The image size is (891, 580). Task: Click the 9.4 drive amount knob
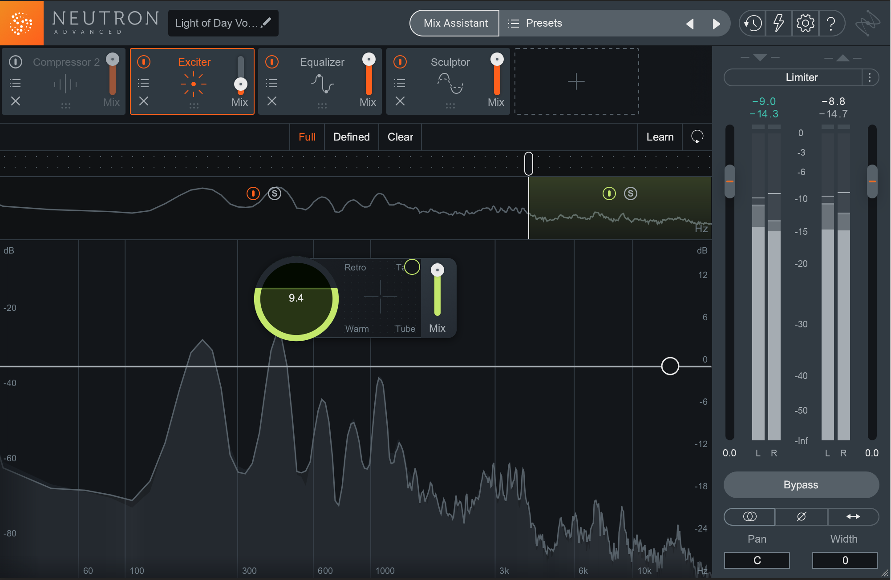296,298
